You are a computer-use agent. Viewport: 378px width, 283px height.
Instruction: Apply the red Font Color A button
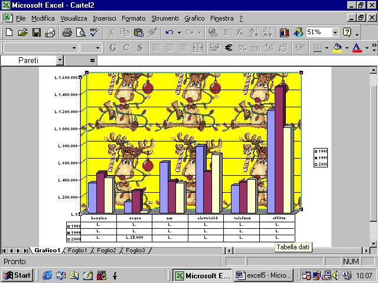(357, 48)
